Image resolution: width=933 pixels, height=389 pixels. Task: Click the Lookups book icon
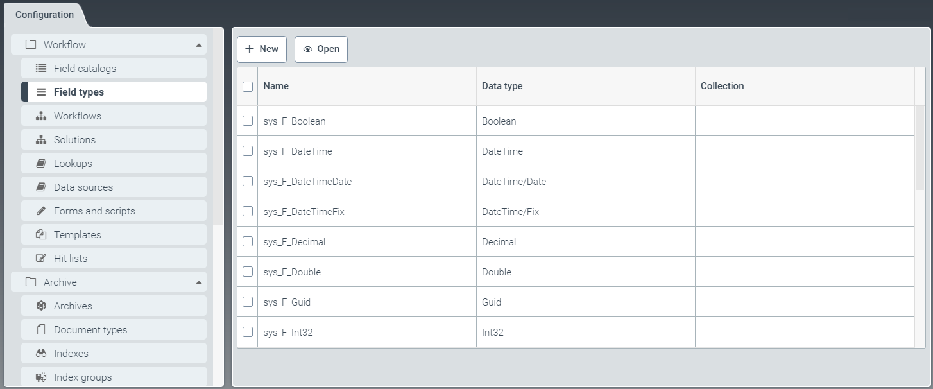[x=41, y=164]
